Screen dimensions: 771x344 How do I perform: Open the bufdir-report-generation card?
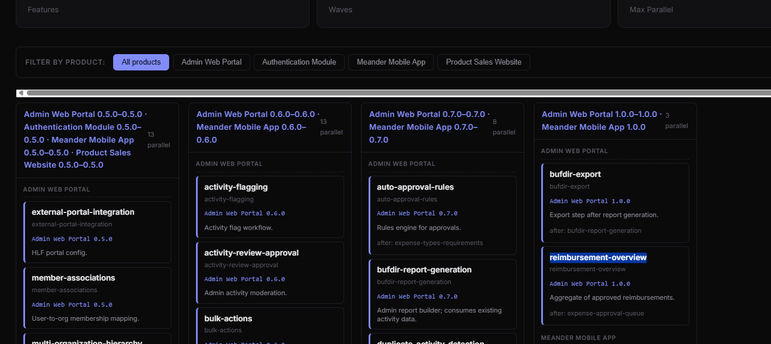click(443, 294)
